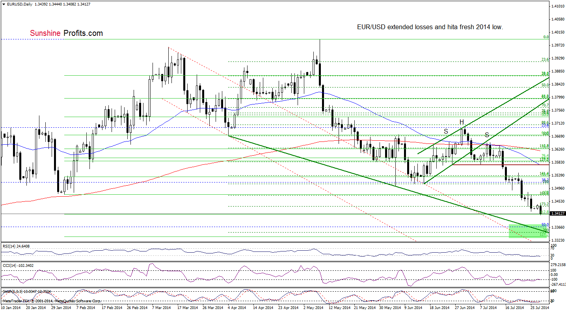Viewport: 566px width, 311px height.
Task: Click the 1.37120 price axis label
Action: pos(558,123)
